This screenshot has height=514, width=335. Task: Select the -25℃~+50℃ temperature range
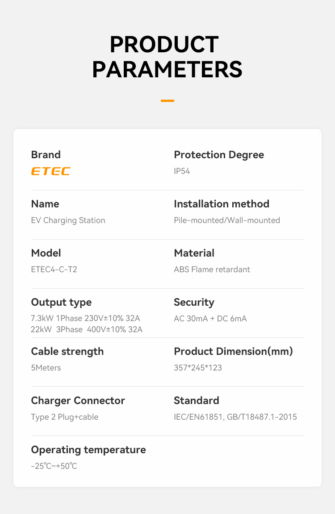coord(54,466)
